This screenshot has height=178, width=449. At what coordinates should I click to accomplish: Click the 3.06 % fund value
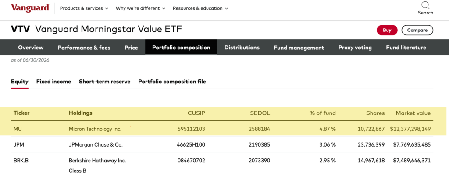[x=328, y=145]
